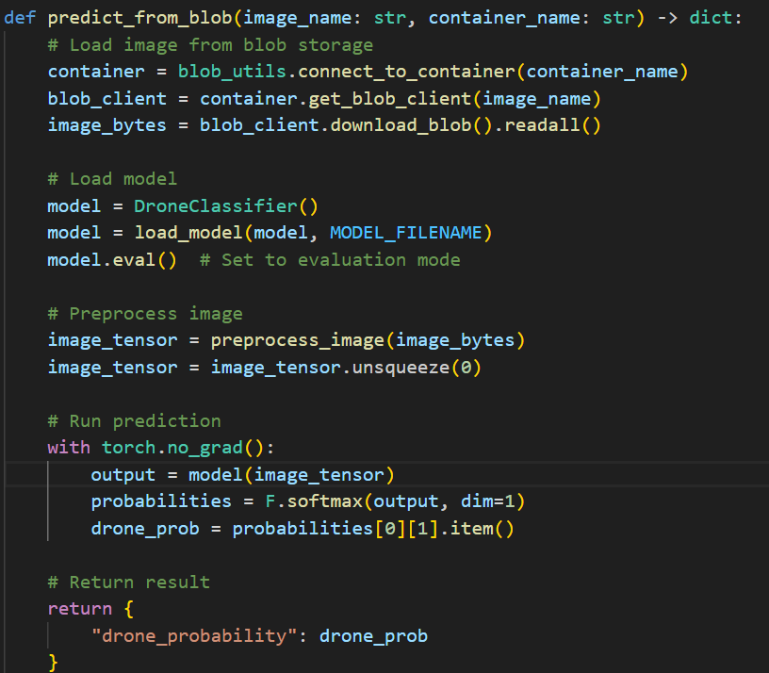
Task: Click the 'load_model' function call
Action: coord(188,233)
